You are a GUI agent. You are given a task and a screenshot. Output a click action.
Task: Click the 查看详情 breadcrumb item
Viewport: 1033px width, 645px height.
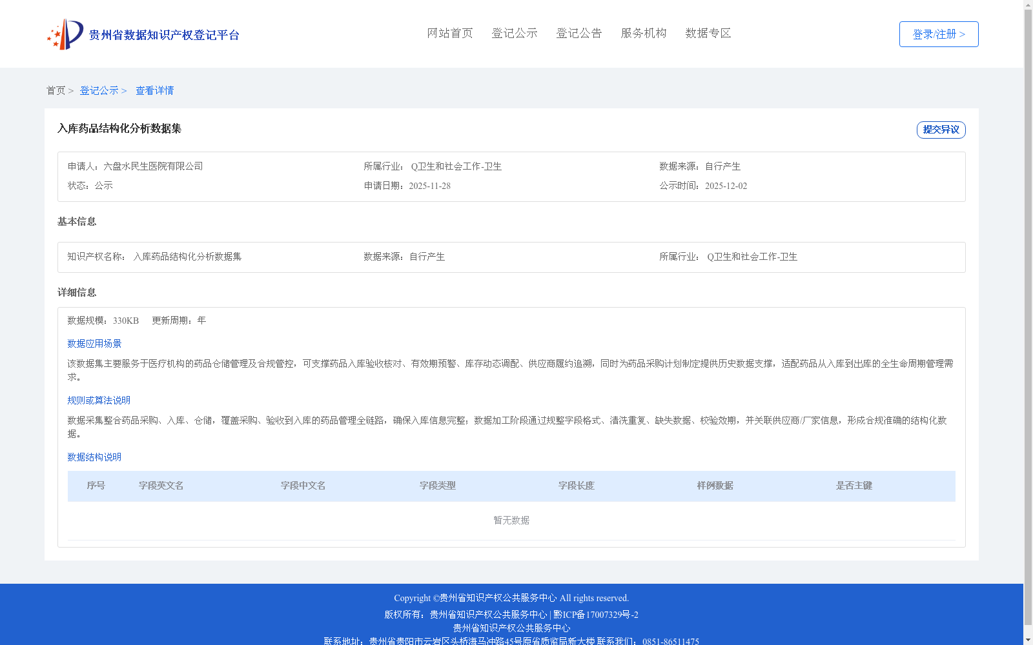click(154, 90)
